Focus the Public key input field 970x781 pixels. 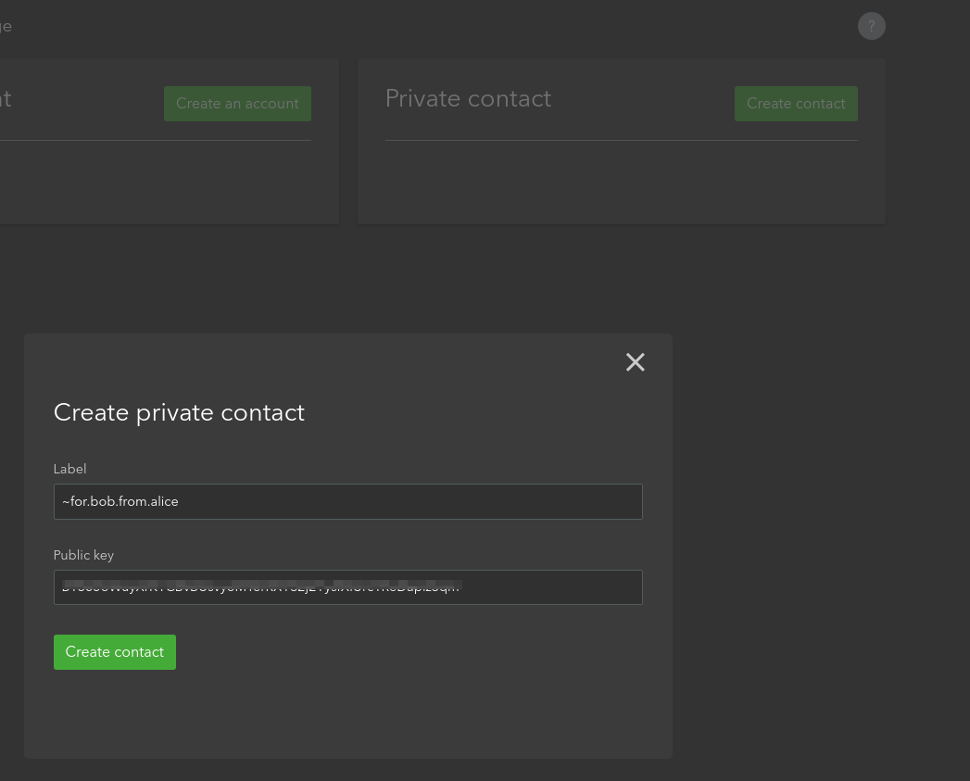click(347, 586)
